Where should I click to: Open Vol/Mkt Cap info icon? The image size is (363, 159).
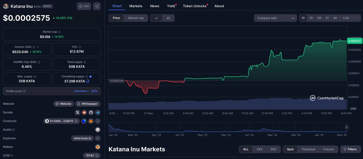click(39, 62)
